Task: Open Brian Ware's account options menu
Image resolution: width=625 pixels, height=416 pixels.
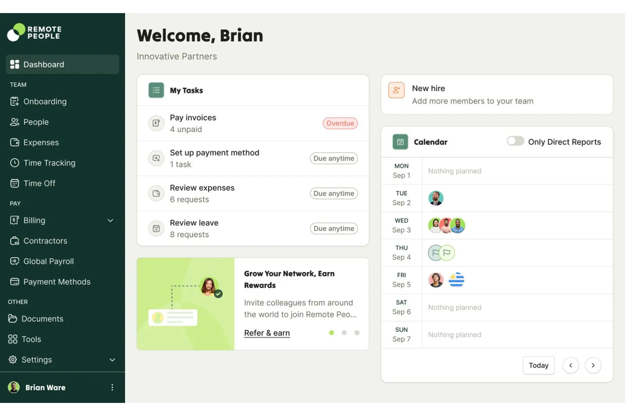Action: [112, 387]
